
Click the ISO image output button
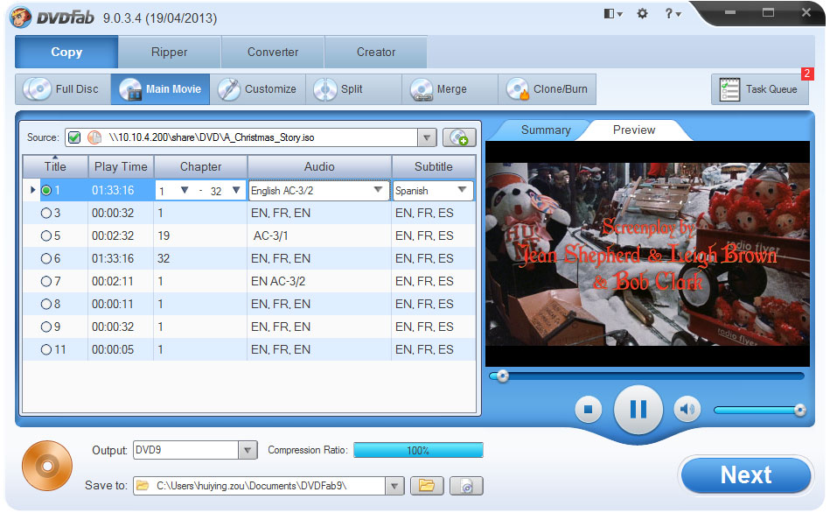click(466, 486)
